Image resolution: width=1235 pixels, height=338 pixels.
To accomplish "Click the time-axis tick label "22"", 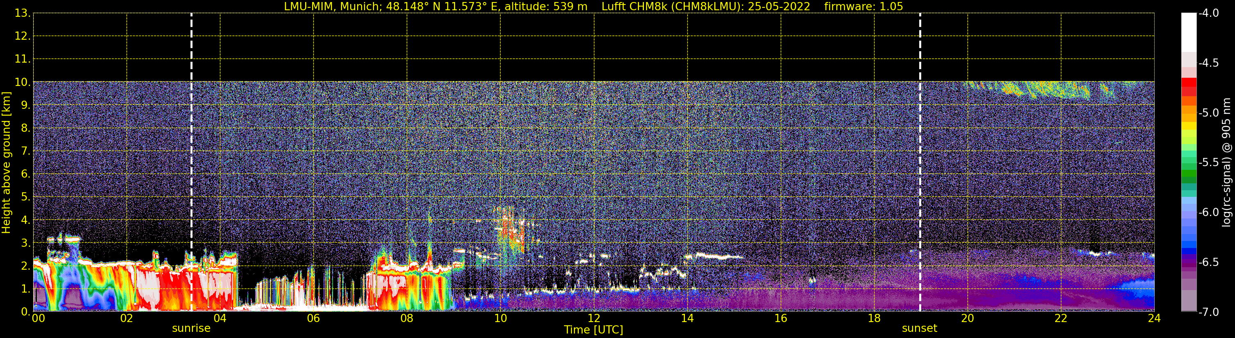I will [x=1061, y=318].
